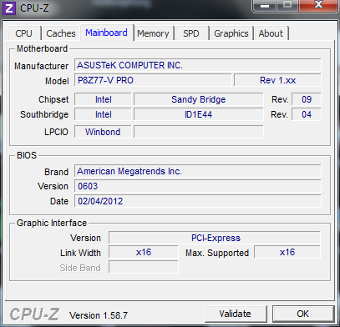Click the Southbridge ID1E44 field
The height and width of the screenshot is (327, 340).
(x=199, y=114)
